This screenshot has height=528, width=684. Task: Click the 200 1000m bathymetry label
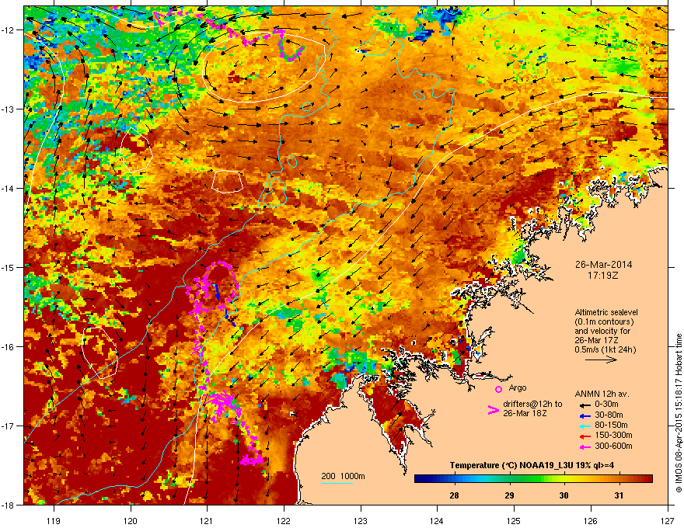coord(343,476)
